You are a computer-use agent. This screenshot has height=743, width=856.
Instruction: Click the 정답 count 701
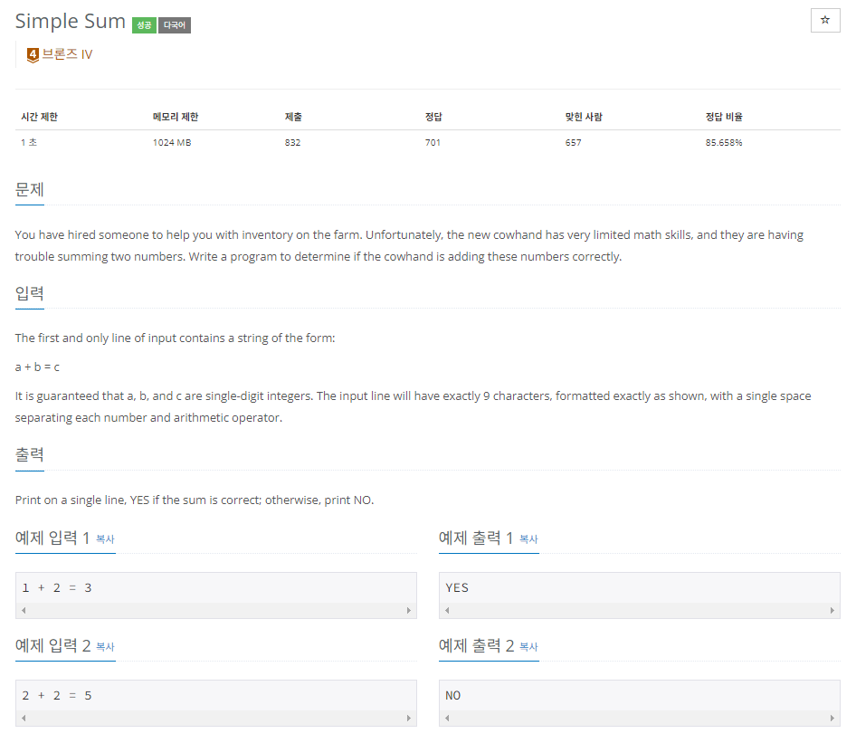[x=432, y=142]
